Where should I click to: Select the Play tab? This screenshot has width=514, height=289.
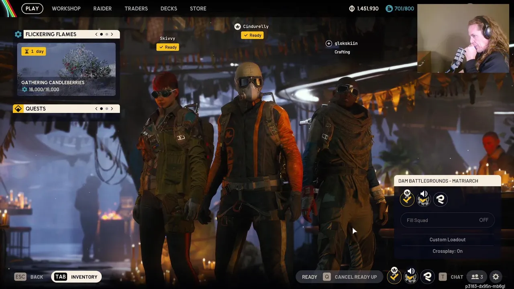click(x=32, y=8)
